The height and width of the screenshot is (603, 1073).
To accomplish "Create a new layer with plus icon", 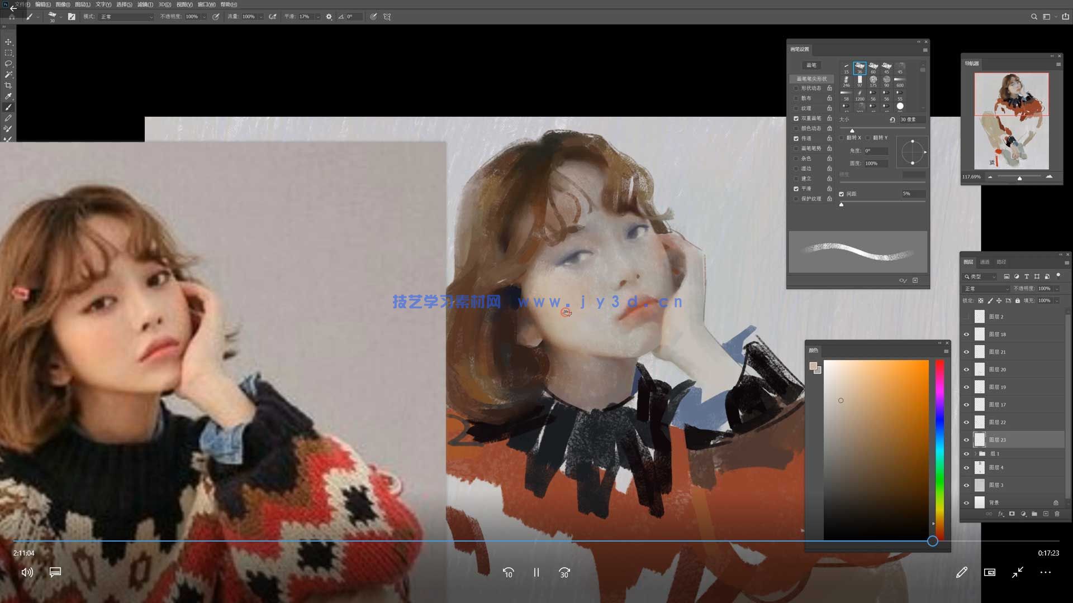I will click(1046, 514).
